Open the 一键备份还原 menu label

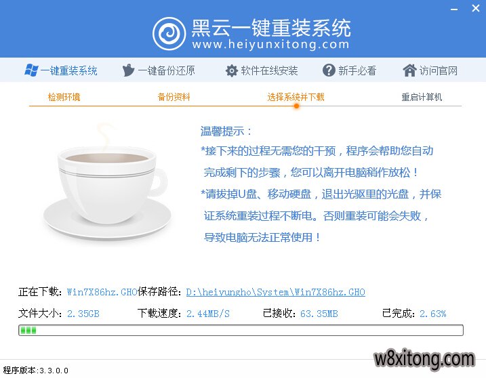[166, 71]
